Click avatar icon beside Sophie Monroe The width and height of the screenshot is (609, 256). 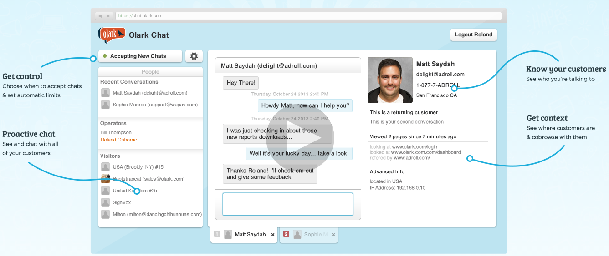pyautogui.click(x=106, y=105)
